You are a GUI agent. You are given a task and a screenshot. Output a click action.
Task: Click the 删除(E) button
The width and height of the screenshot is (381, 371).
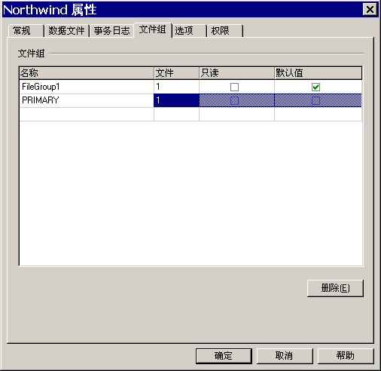coord(335,288)
